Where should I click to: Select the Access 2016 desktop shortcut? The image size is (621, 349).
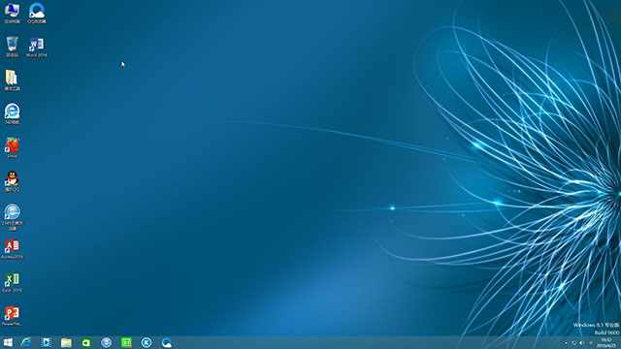tap(13, 249)
